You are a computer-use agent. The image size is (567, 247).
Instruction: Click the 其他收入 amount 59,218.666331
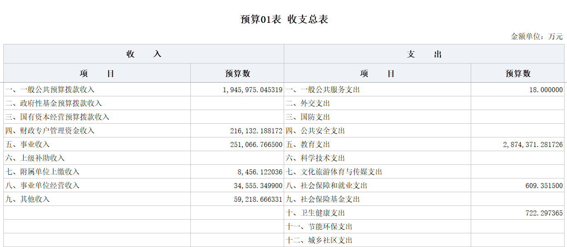pos(258,199)
